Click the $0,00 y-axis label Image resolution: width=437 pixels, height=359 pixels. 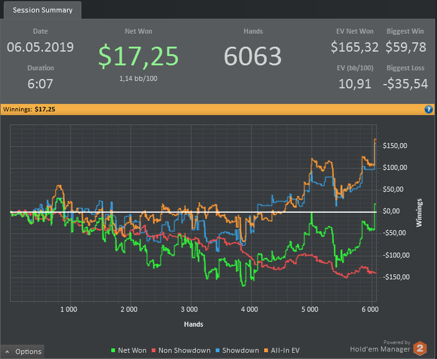coord(391,211)
